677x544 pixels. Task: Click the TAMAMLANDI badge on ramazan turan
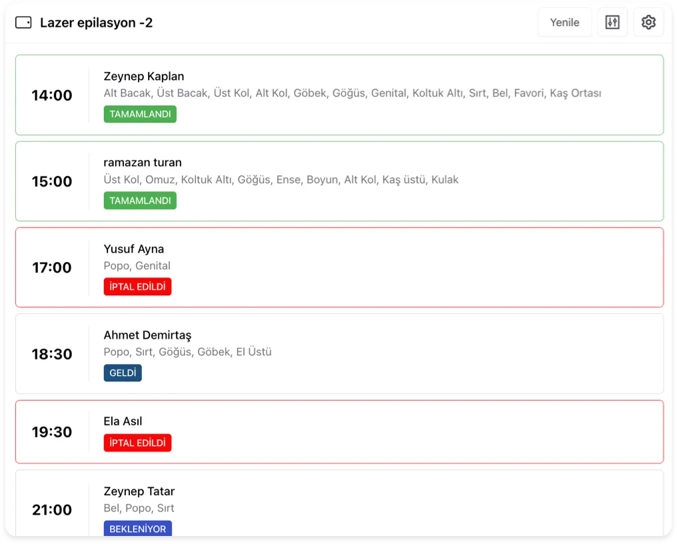point(139,200)
